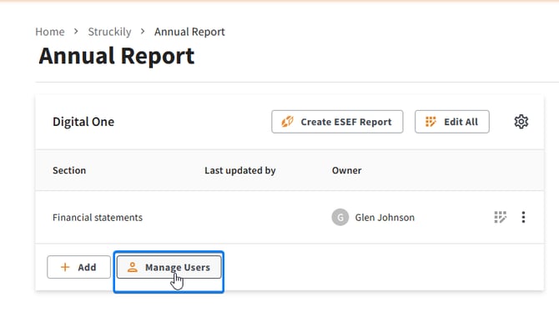Click the Annual Report breadcrumb item

click(189, 32)
